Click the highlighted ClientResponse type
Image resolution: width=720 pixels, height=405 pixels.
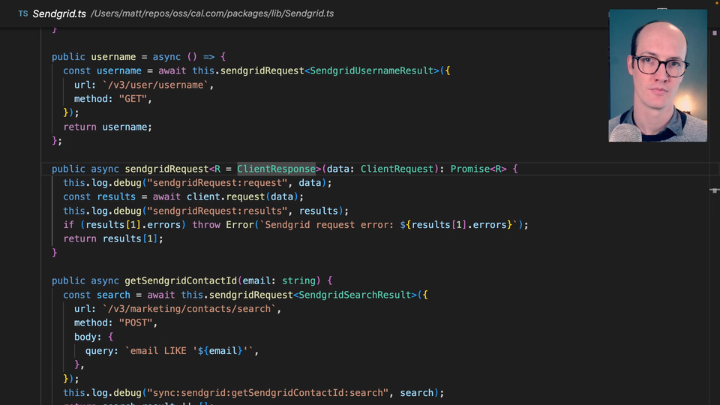click(276, 169)
